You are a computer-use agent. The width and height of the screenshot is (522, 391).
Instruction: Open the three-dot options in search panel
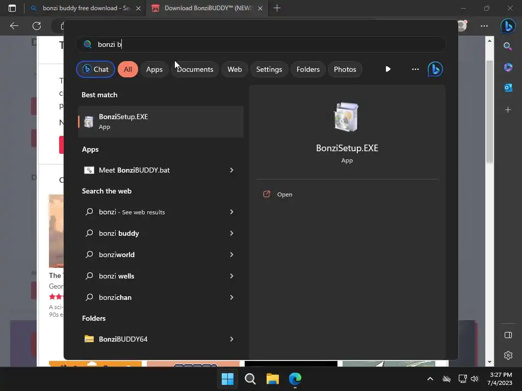[415, 69]
